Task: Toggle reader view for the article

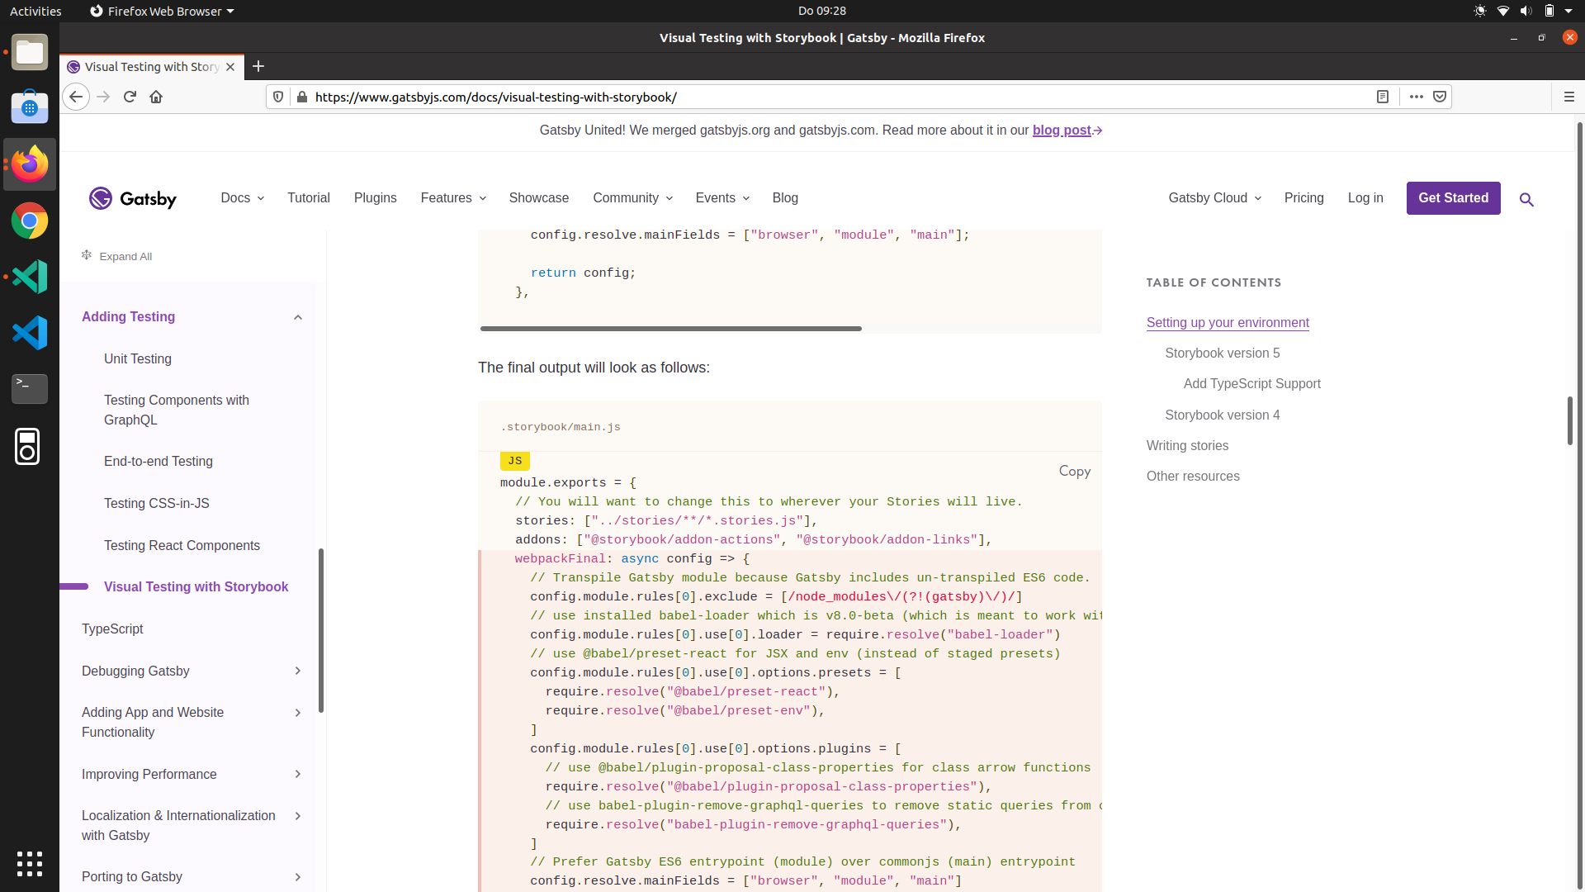Action: pyautogui.click(x=1384, y=97)
